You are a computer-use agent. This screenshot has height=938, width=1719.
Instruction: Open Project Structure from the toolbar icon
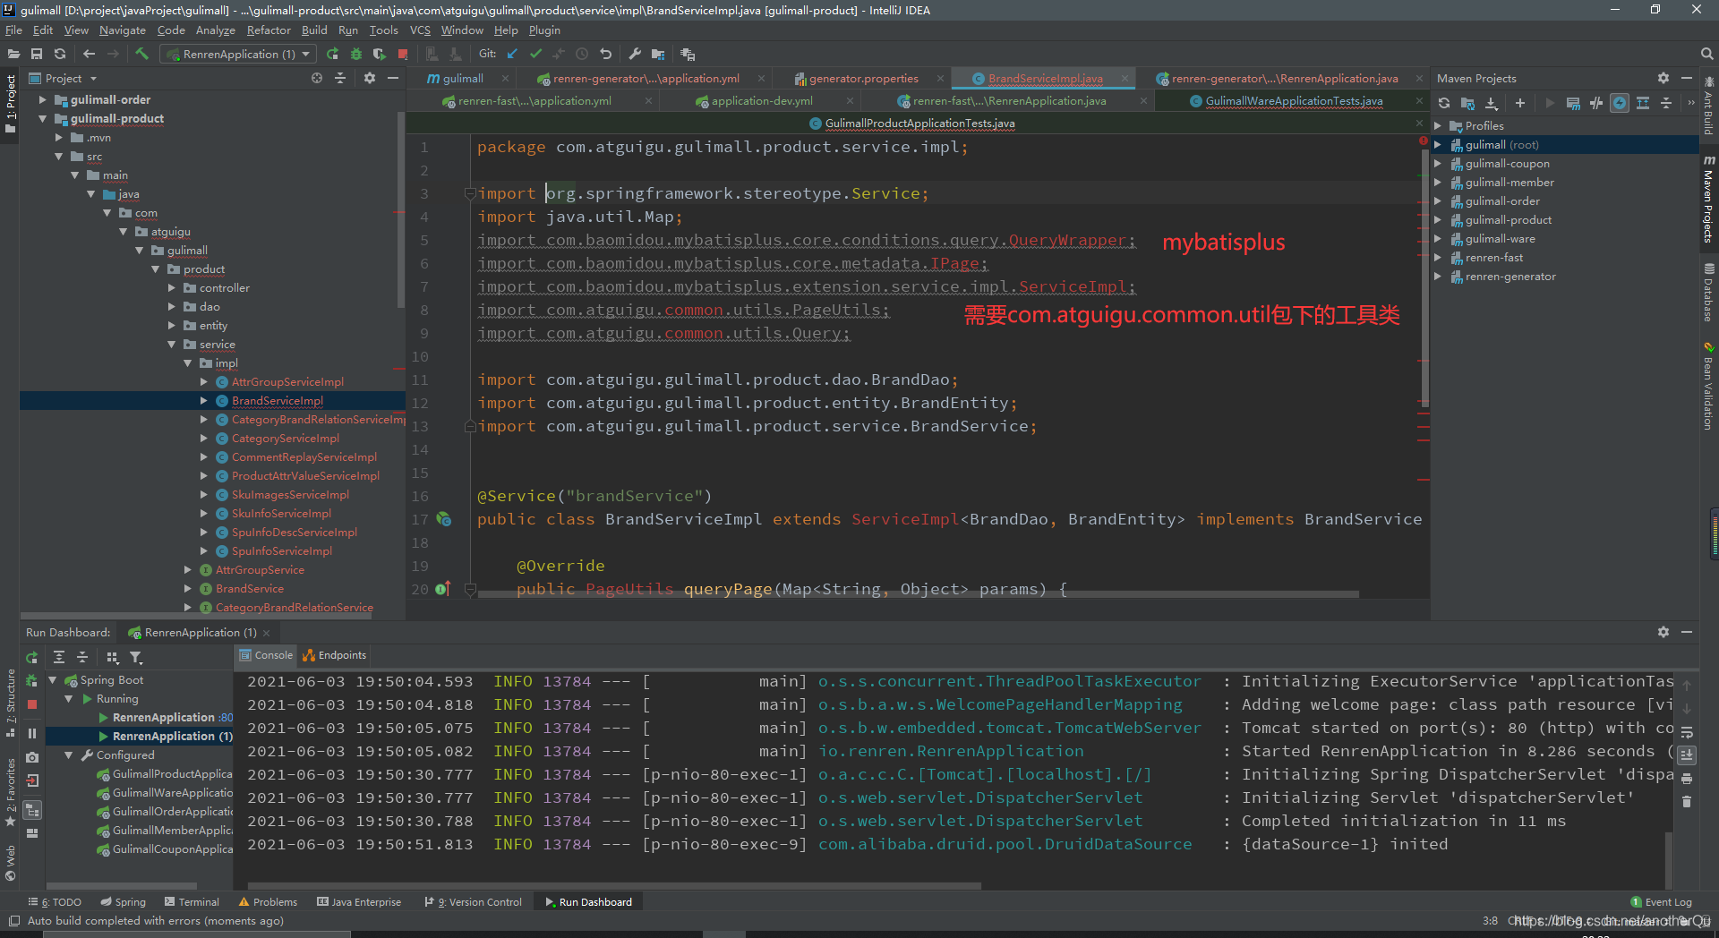(658, 54)
